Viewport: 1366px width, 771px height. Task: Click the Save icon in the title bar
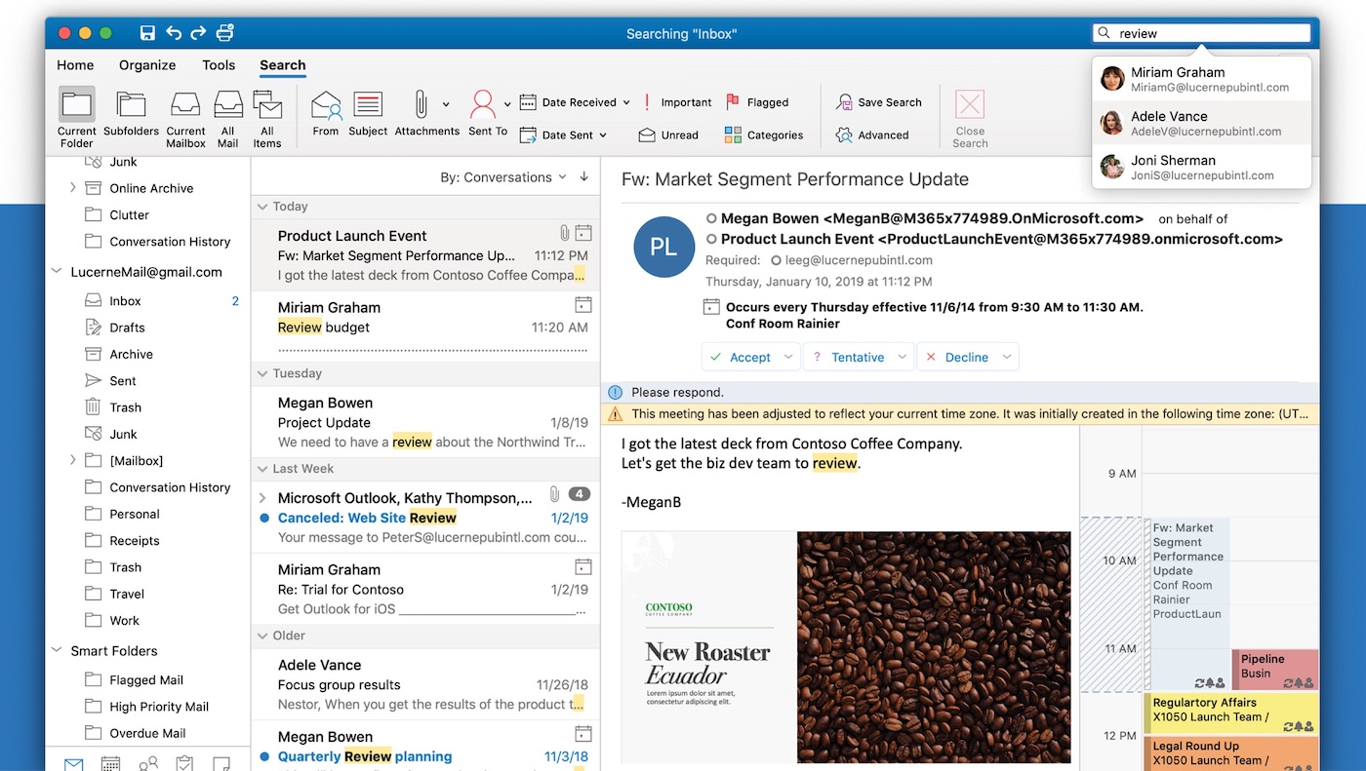point(147,33)
